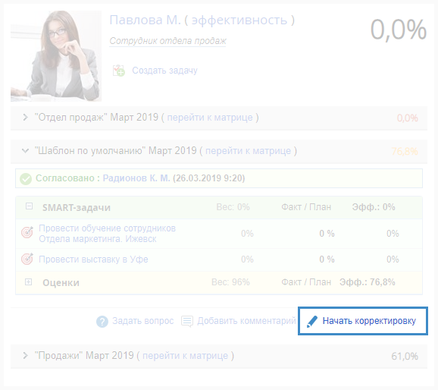Click Павлова М. employee photo
Image resolution: width=438 pixels, height=390 pixels.
click(x=56, y=56)
